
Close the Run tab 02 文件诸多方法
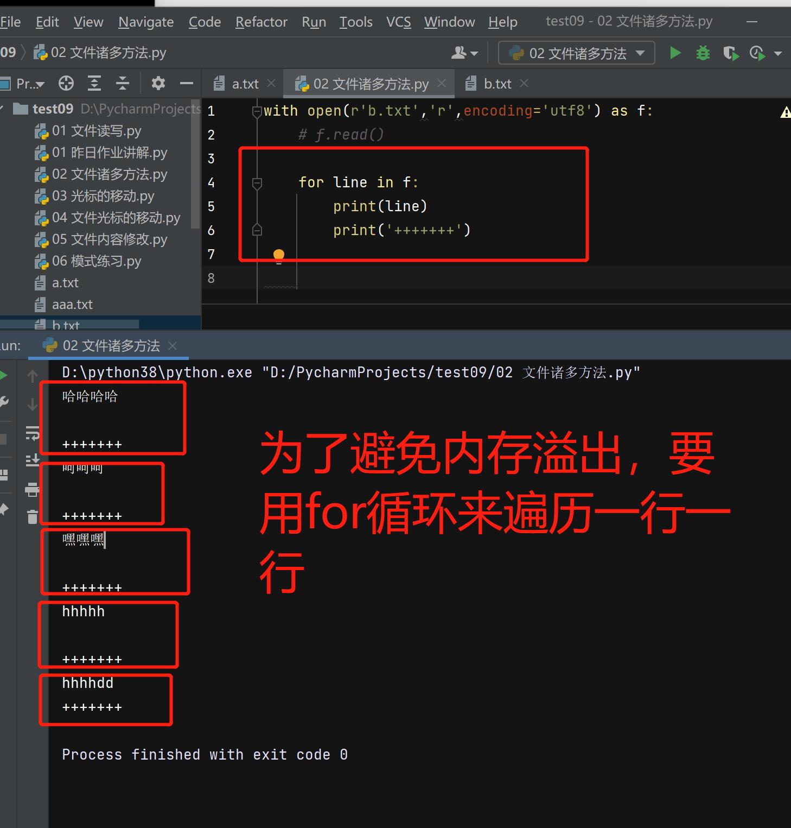(173, 346)
